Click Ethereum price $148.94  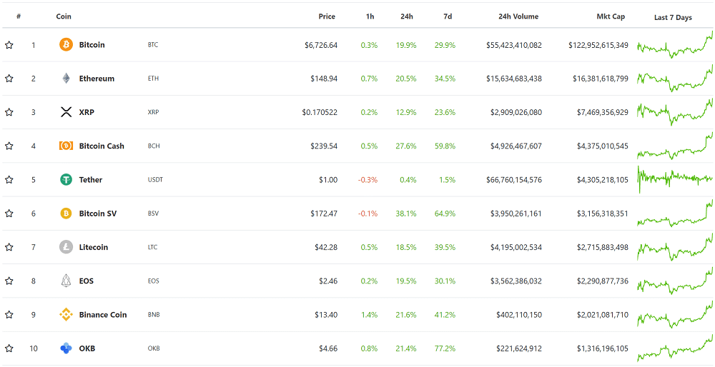click(x=324, y=79)
